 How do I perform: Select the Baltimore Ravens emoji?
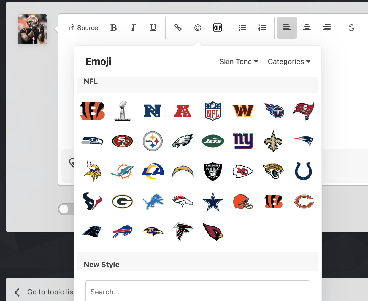153,232
